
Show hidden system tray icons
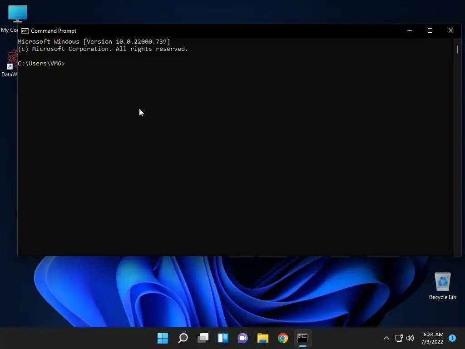point(386,338)
